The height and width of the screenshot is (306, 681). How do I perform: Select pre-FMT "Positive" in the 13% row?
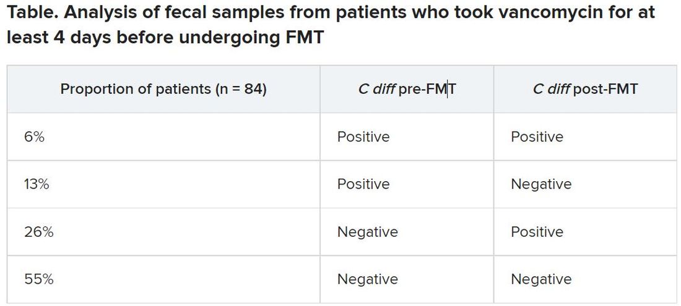[x=363, y=184]
